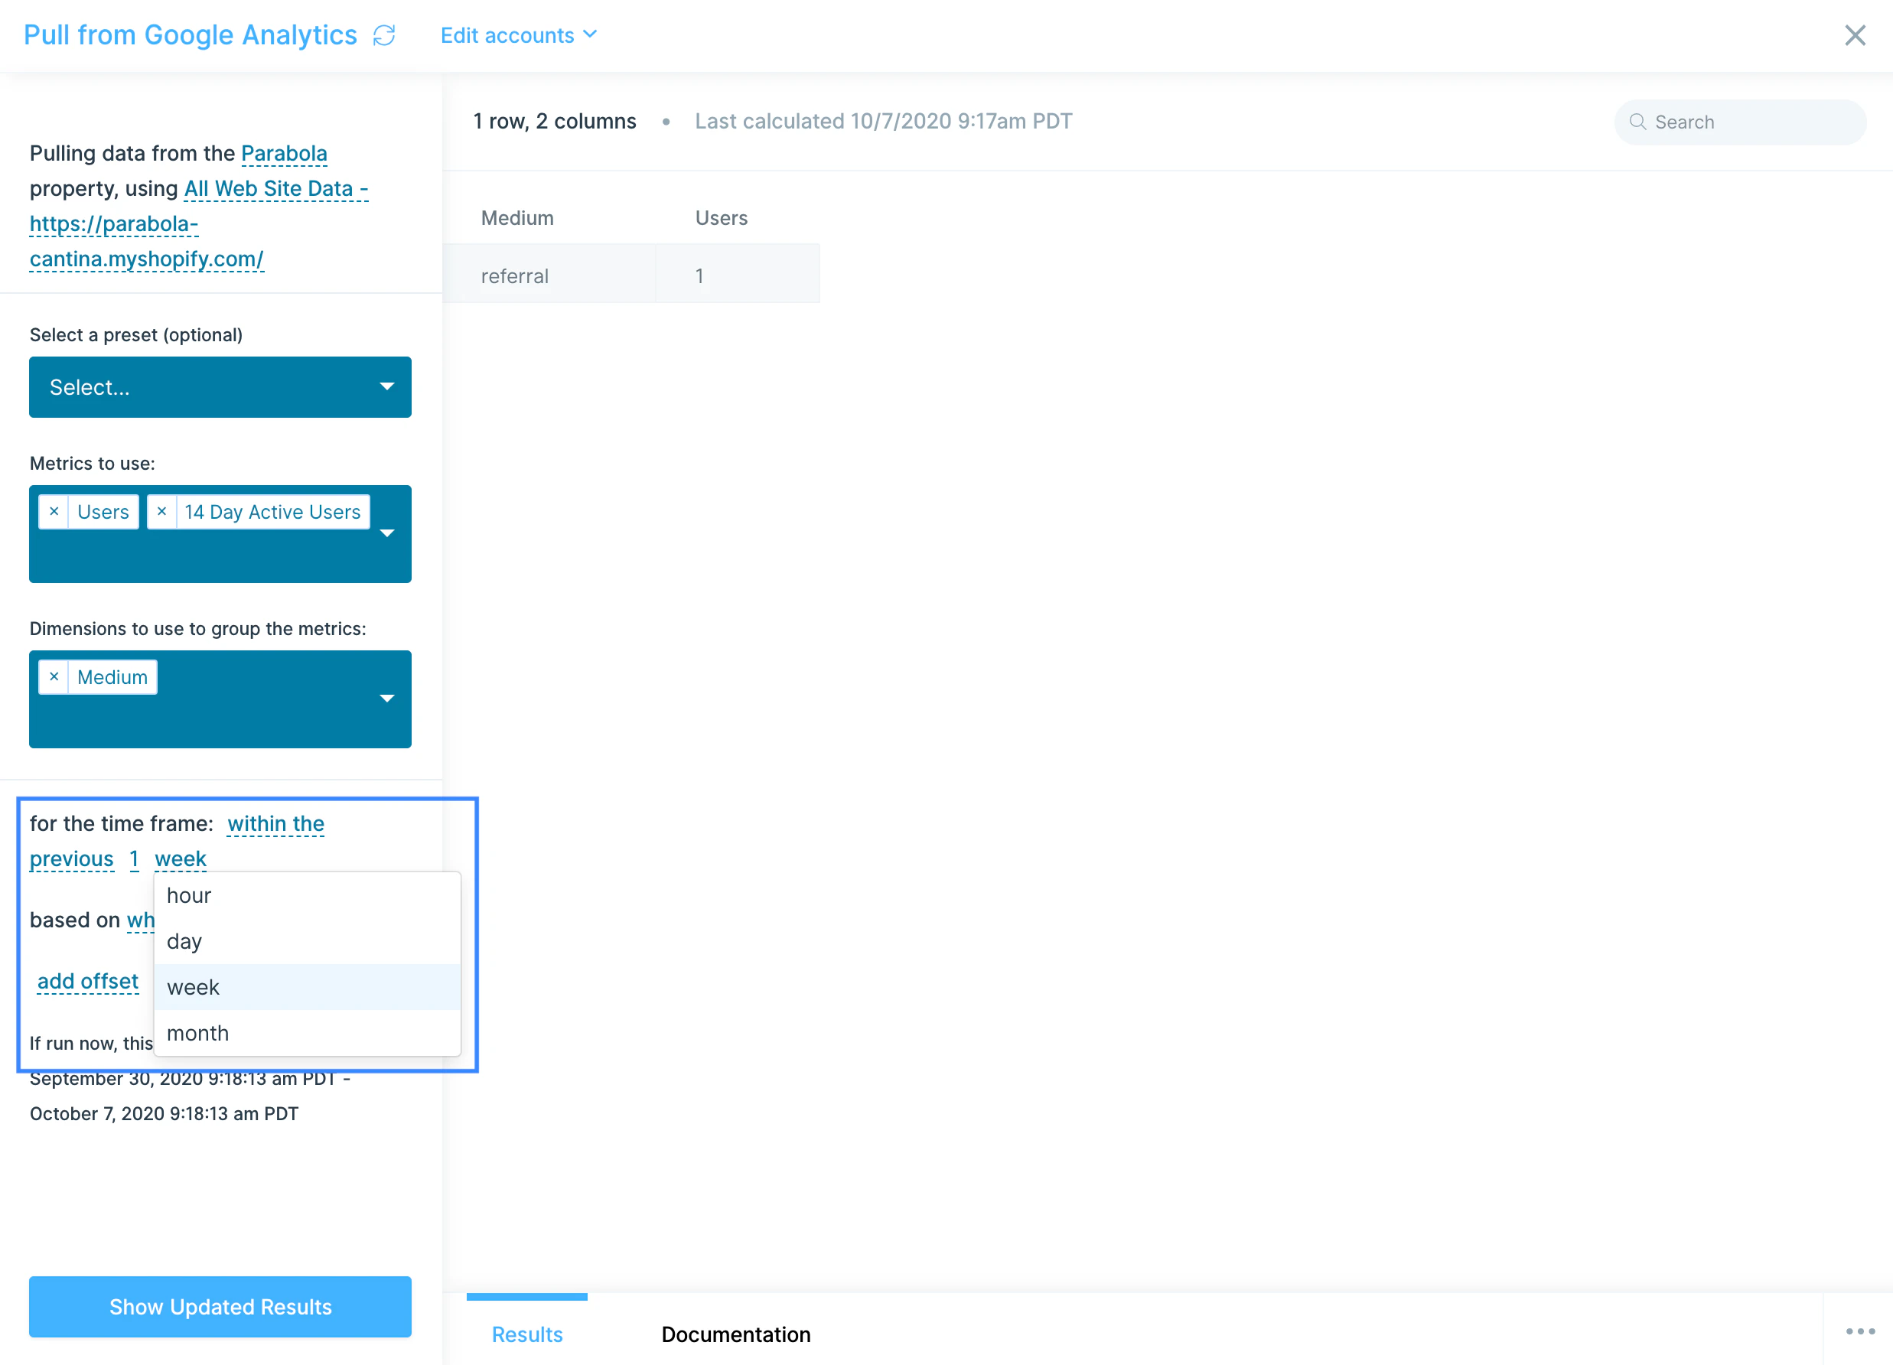
Task: Expand the Dimensions dropdown arrow
Action: (387, 699)
